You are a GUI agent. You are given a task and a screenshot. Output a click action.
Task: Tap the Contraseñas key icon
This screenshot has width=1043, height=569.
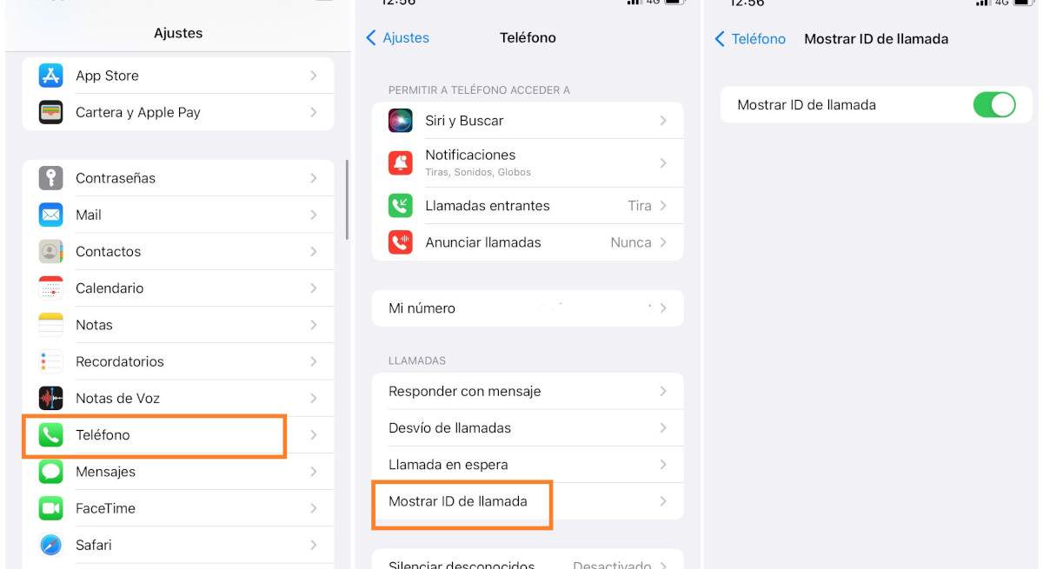51,178
